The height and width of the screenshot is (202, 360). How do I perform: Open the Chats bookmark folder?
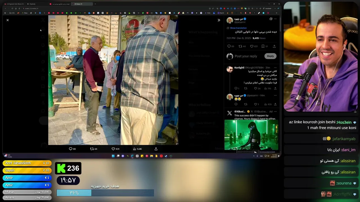click(x=208, y=13)
